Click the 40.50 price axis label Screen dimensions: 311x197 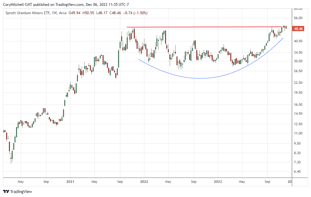coord(298,41)
